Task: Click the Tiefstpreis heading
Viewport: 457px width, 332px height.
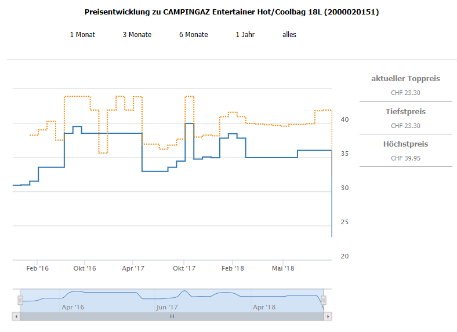Action: [405, 112]
